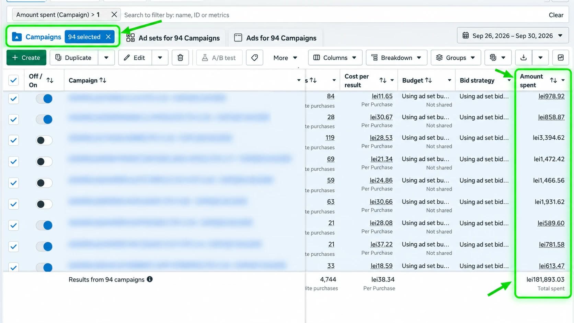The image size is (574, 323).
Task: Expand the export options dropdown arrow
Action: (x=540, y=58)
